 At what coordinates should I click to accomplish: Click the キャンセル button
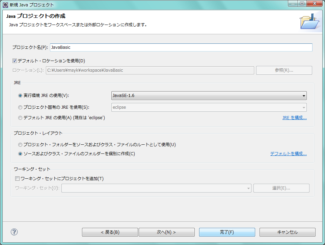pos(287,232)
